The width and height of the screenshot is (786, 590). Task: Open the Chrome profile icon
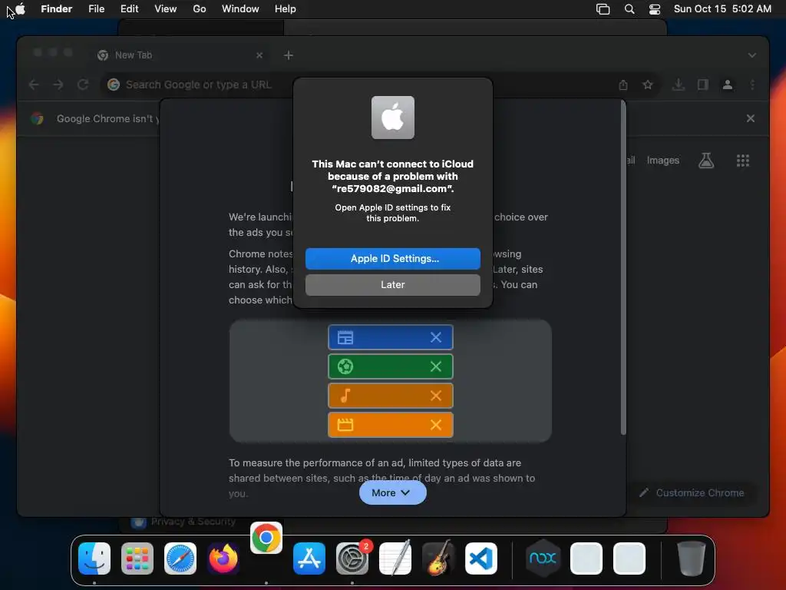pos(728,85)
